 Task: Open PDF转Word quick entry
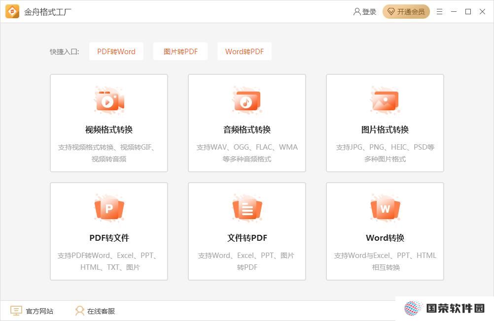coord(116,51)
